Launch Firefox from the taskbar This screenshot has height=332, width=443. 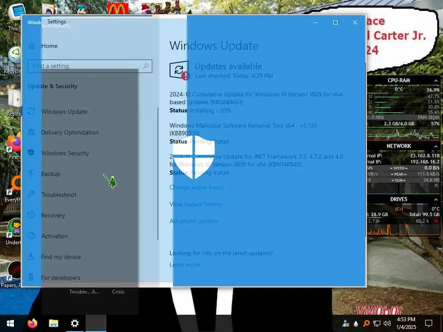point(32,323)
